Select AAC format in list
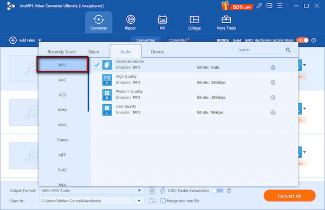 [x=62, y=80]
